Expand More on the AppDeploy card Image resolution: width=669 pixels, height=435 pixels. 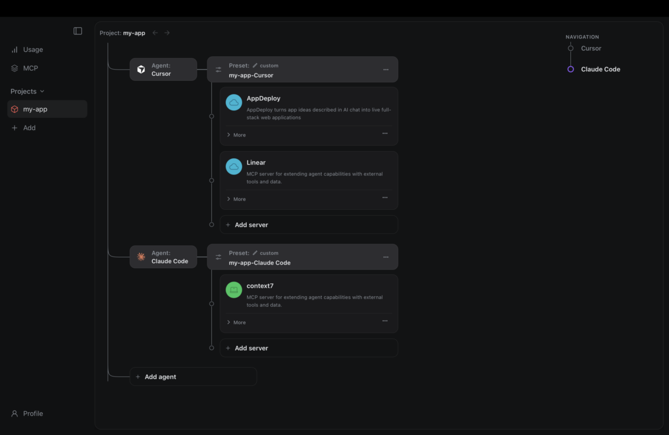pos(236,135)
